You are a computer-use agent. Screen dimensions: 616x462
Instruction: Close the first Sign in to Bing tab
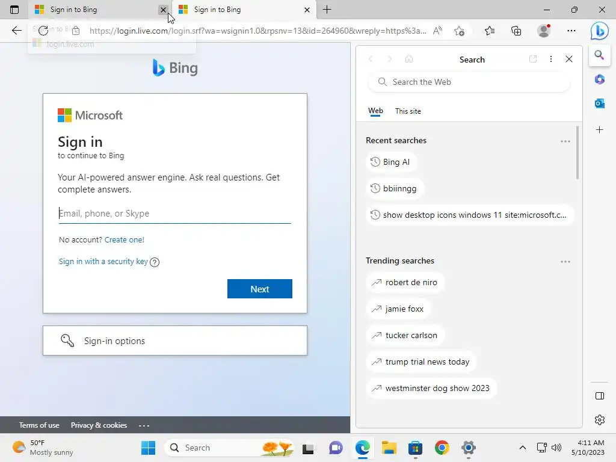coord(163,10)
